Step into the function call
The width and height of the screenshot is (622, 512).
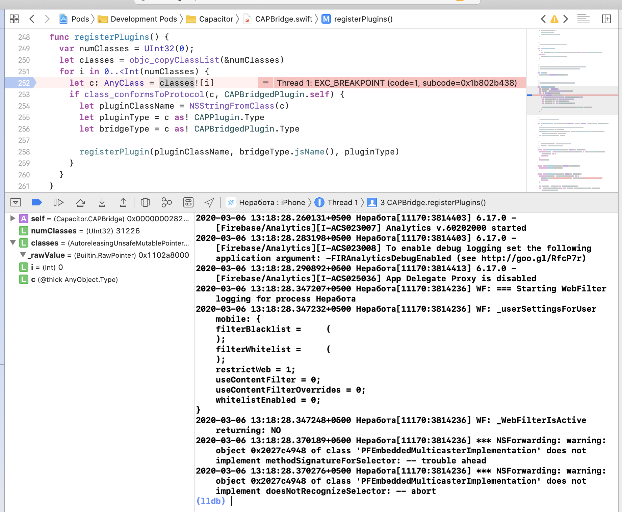coord(102,202)
